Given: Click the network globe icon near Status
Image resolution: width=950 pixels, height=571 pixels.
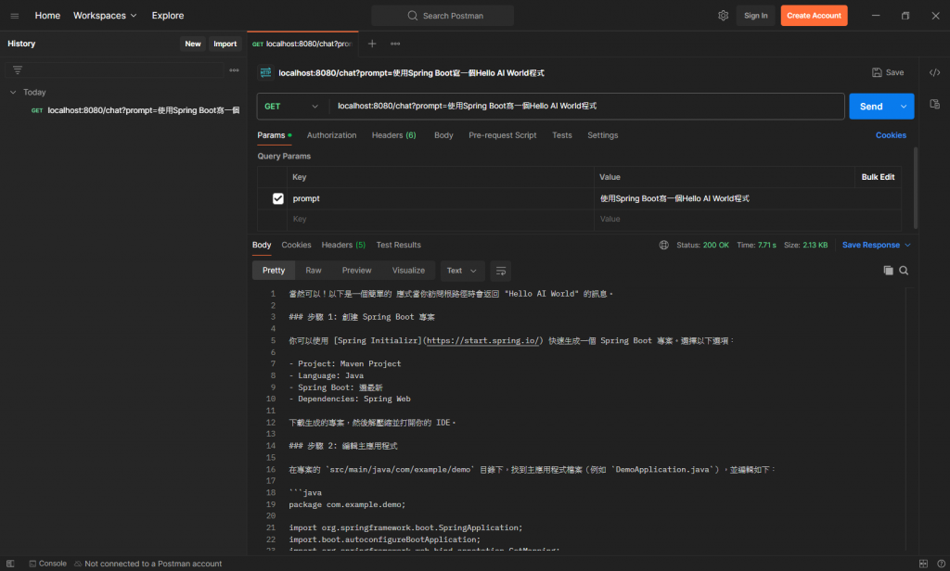Looking at the screenshot, I should pos(664,246).
